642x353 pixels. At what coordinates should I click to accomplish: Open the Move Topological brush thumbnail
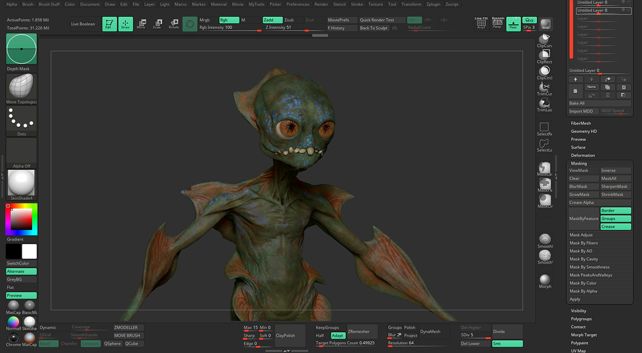point(22,86)
